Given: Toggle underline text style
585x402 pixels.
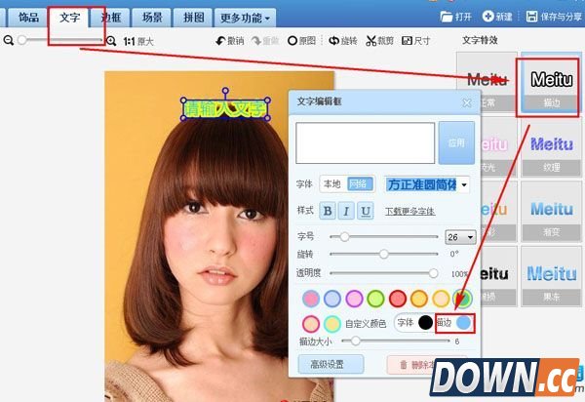Looking at the screenshot, I should (x=366, y=211).
